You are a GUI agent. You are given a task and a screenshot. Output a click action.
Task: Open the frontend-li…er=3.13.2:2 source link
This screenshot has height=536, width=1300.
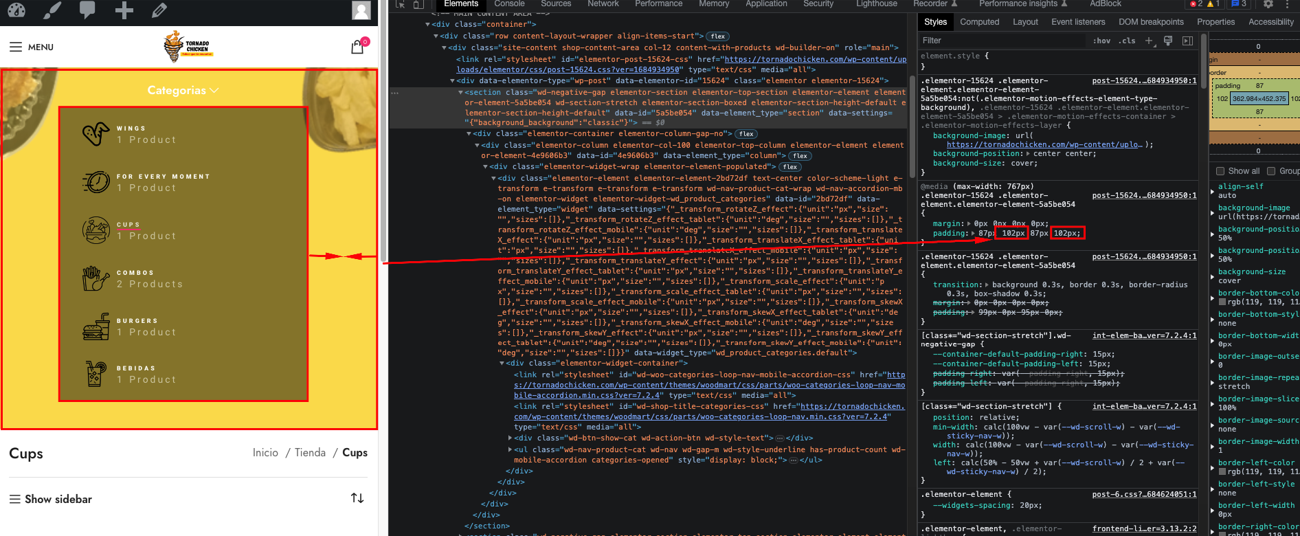tap(1144, 528)
